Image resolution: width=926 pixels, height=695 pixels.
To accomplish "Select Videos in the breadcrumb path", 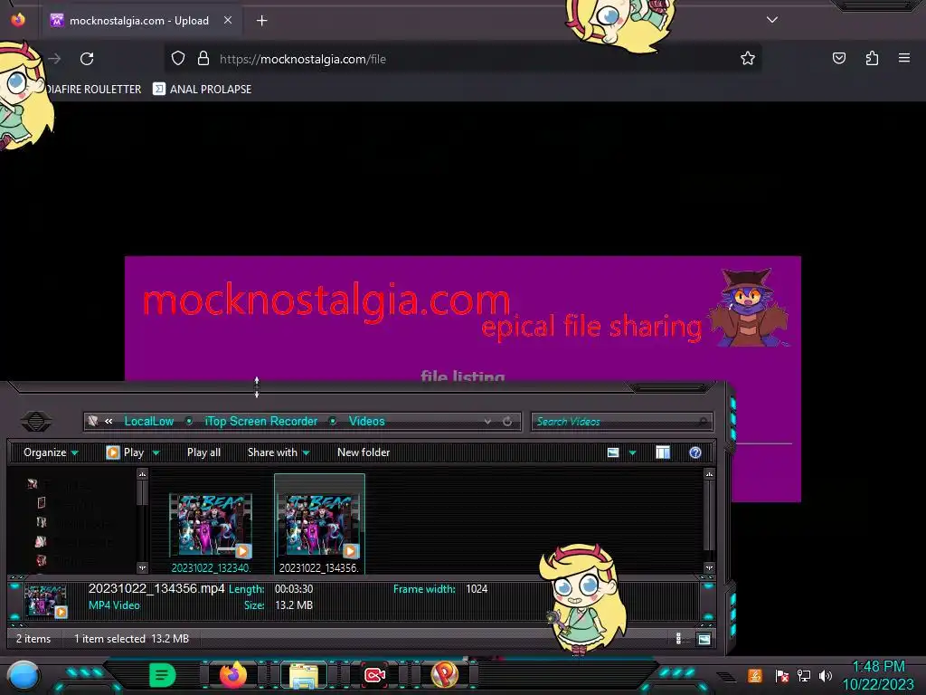I will pyautogui.click(x=367, y=422).
